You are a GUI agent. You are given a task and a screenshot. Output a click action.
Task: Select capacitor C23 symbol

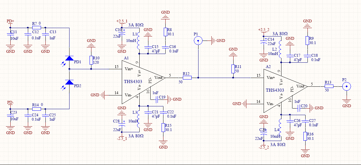[10, 115]
